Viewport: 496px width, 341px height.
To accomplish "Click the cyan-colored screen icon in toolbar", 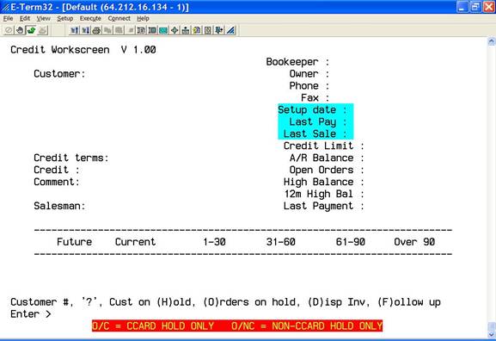I will pos(163,30).
